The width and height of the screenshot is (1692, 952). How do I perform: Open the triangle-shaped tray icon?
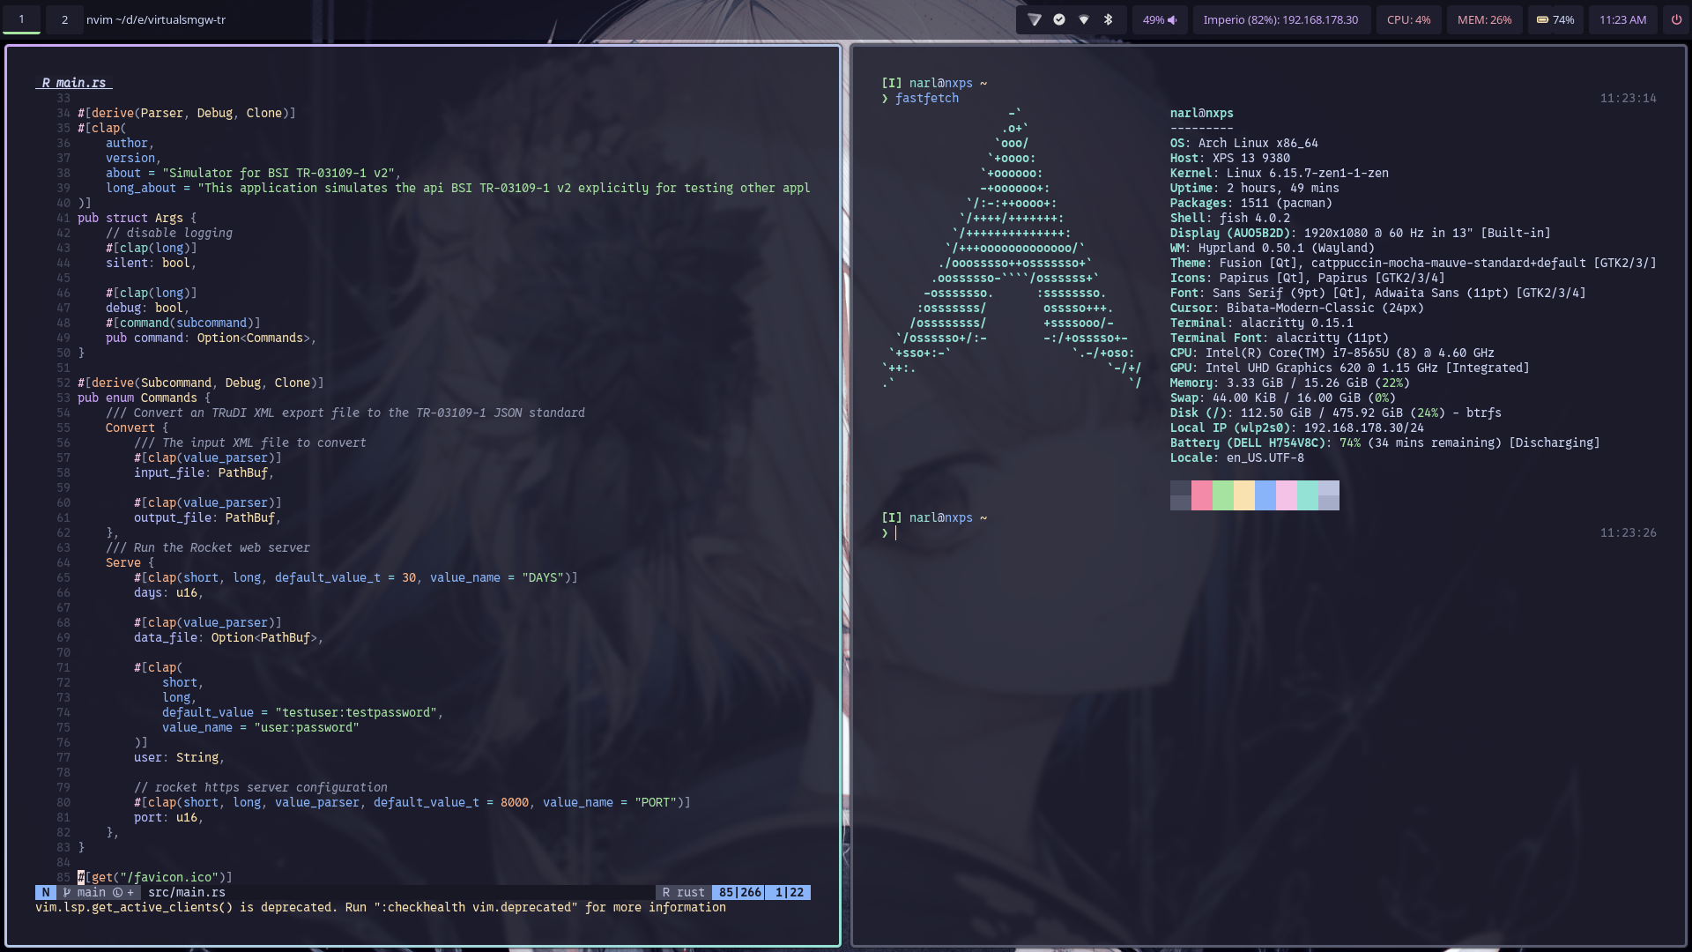pos(1035,19)
